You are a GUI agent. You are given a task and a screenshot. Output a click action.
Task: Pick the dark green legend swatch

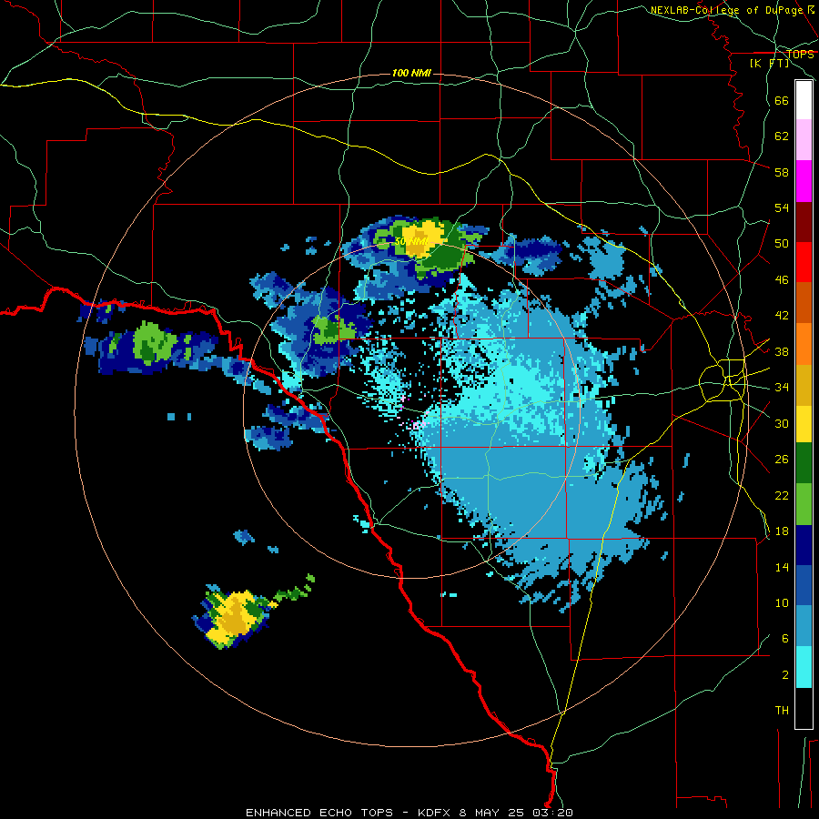click(x=804, y=463)
